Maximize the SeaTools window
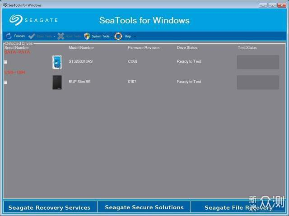This screenshot has width=289, height=216. [x=272, y=5]
